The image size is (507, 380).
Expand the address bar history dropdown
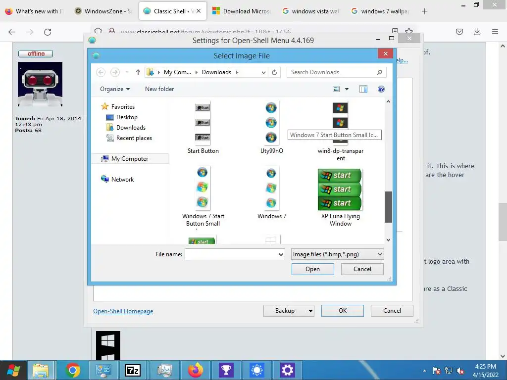tap(263, 72)
